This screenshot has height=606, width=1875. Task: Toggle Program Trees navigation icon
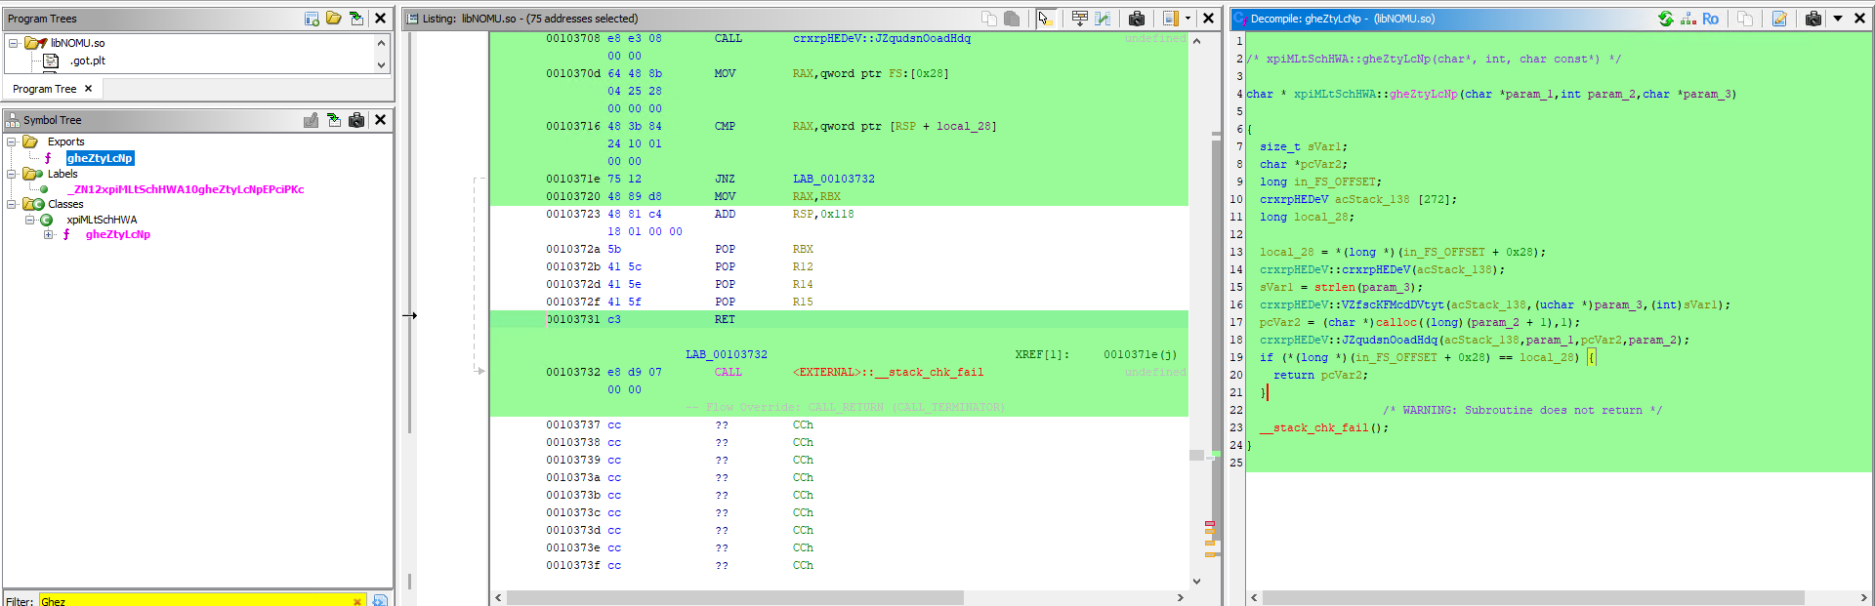(356, 19)
